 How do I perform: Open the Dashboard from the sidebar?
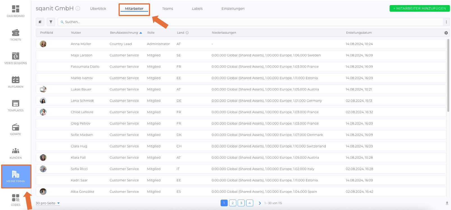click(15, 11)
